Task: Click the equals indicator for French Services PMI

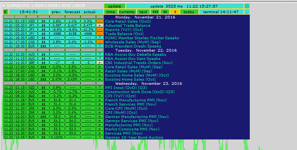Action: (x=100, y=104)
